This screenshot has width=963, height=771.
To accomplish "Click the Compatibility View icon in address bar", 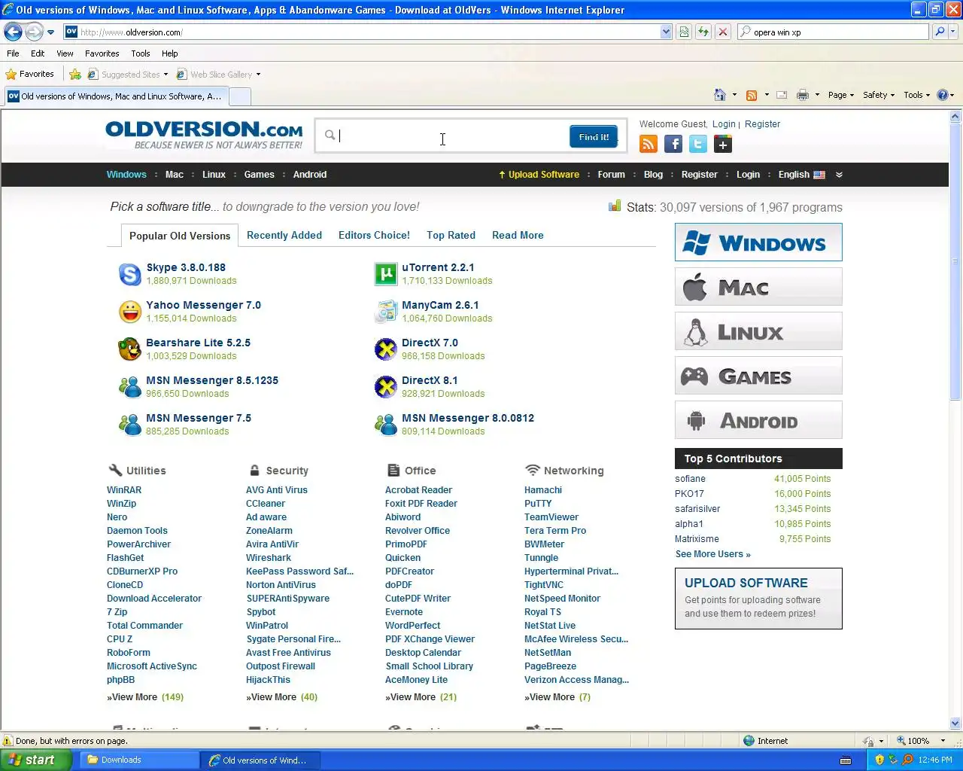I will [x=684, y=32].
